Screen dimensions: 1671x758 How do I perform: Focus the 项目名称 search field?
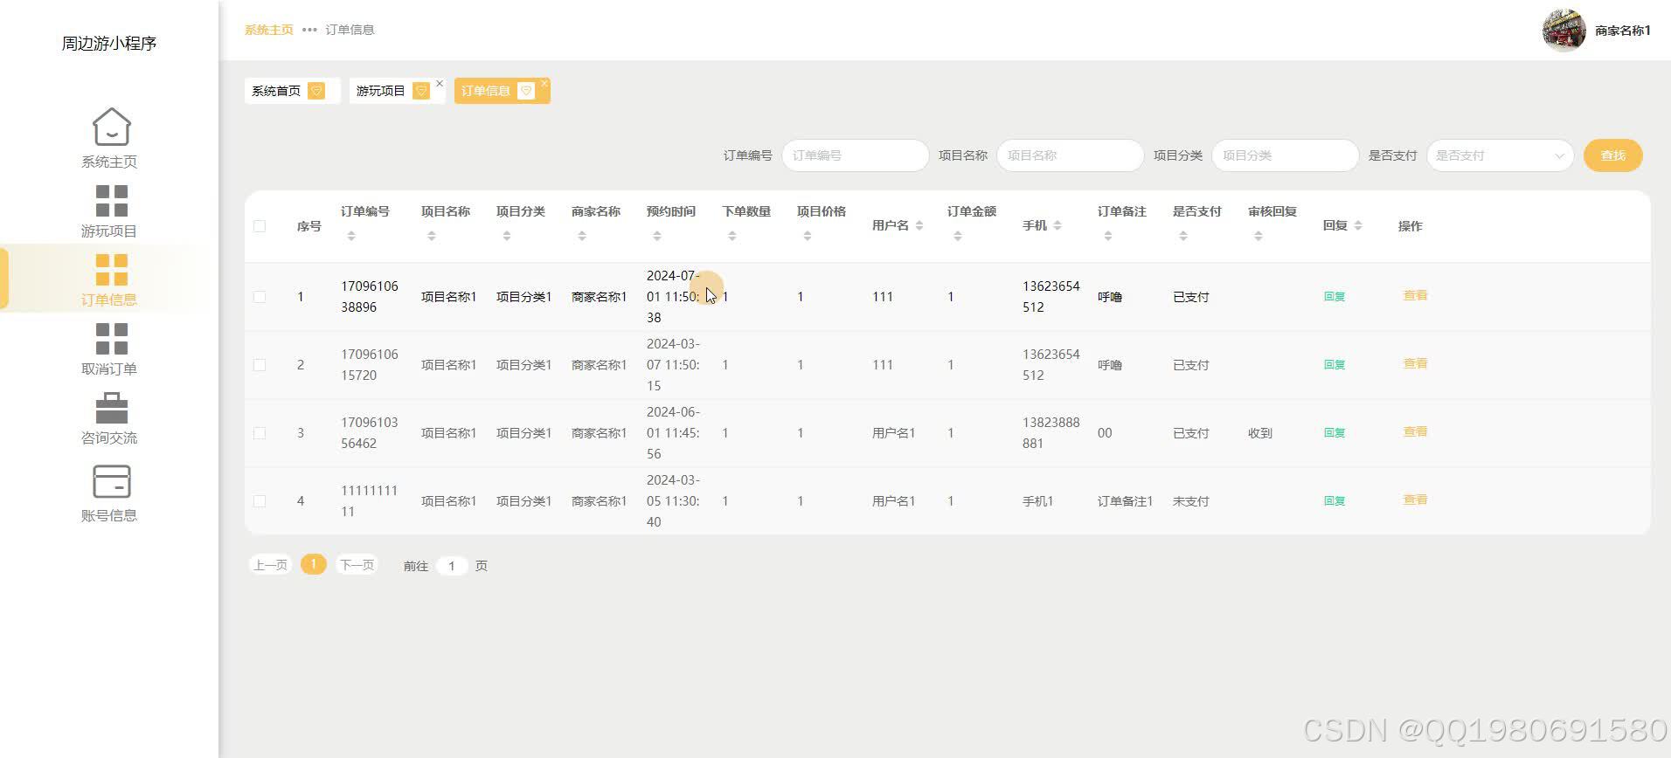1071,155
